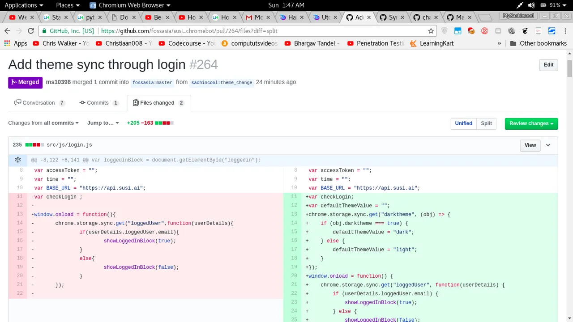Collapse the src/js/login.js file diff
The width and height of the screenshot is (573, 322).
(548, 145)
